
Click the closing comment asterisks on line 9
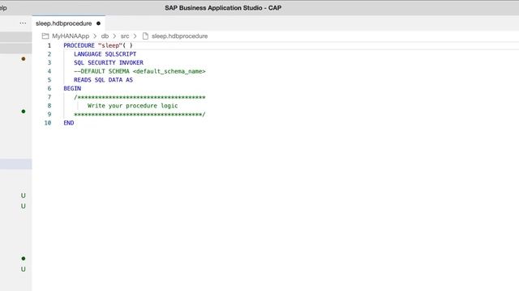tap(139, 114)
